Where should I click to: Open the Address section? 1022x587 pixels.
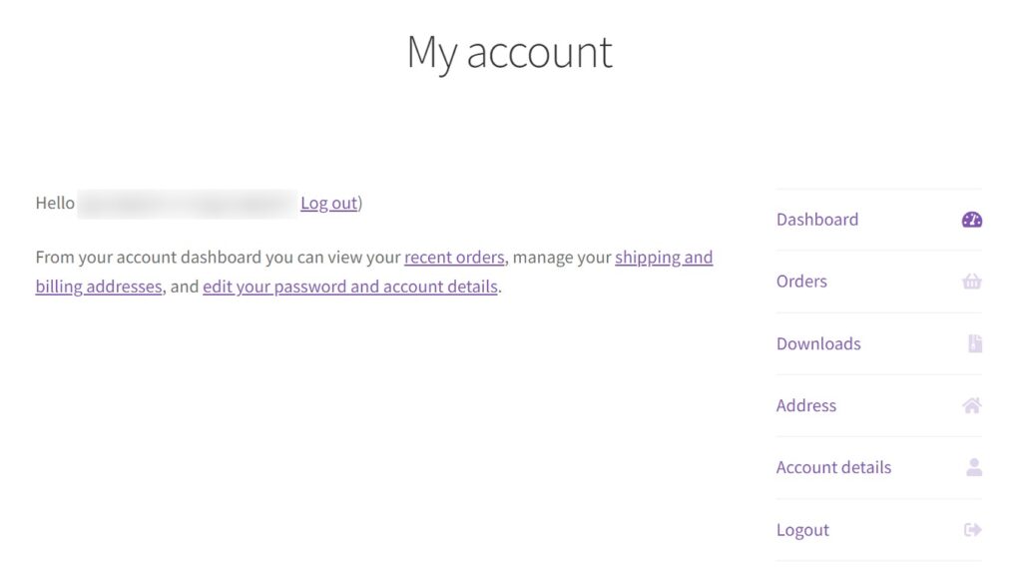[x=805, y=404]
